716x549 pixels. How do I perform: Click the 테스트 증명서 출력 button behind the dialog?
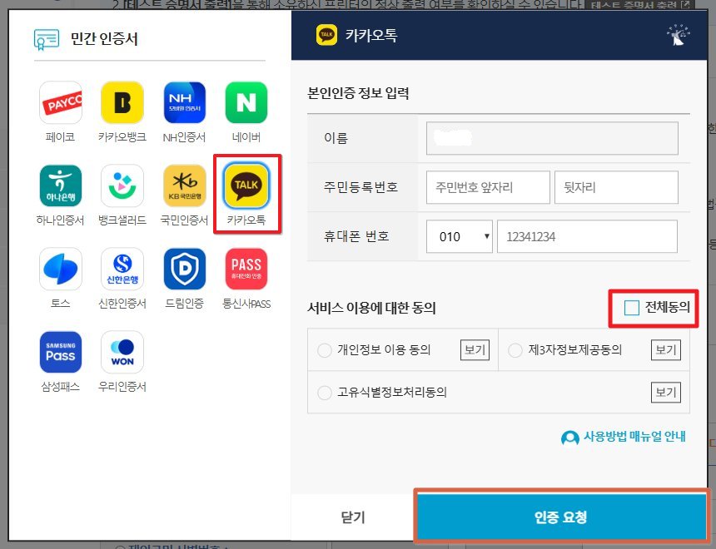tap(639, 5)
